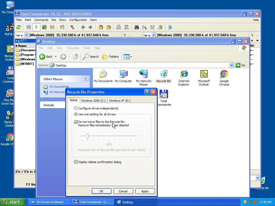Open Favorites menu in Desktop window
This screenshot has height=206, width=275.
point(73,48)
